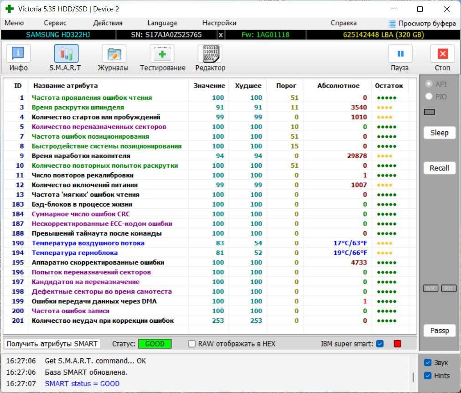Click log line База SMART обновлена.

pyautogui.click(x=86, y=372)
